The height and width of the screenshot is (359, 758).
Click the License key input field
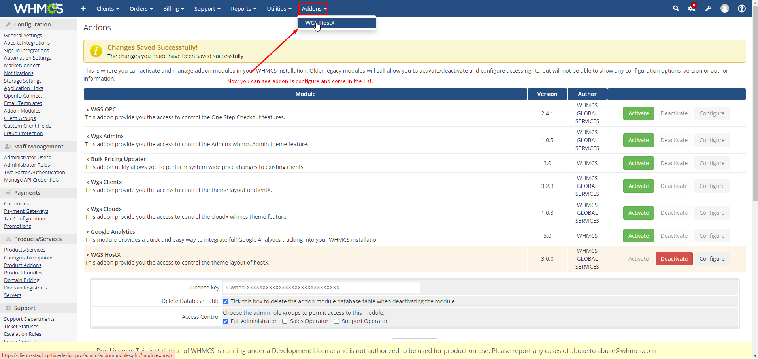coord(321,288)
